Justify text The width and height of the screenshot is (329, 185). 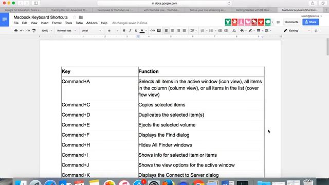(x=185, y=31)
